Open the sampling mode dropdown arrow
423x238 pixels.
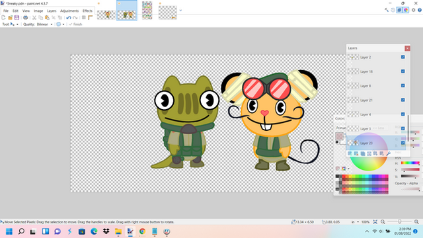click(63, 24)
